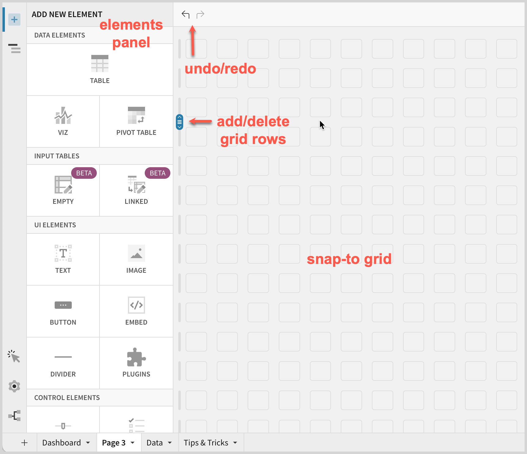This screenshot has width=527, height=454.
Task: Open the Plugins element
Action: pos(136,363)
